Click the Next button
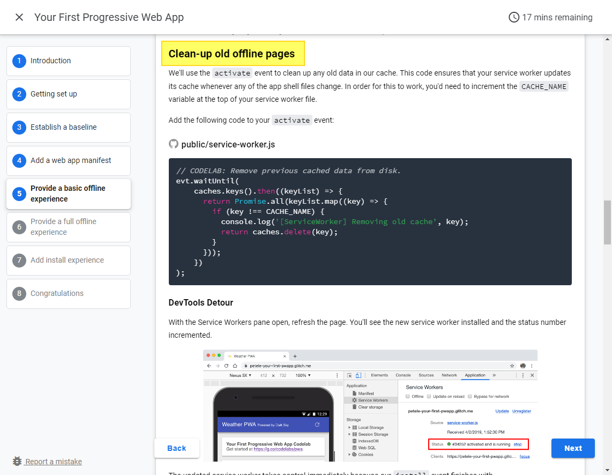This screenshot has height=475, width=612. 573,448
